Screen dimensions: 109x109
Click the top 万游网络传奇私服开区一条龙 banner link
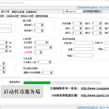(91, 8)
